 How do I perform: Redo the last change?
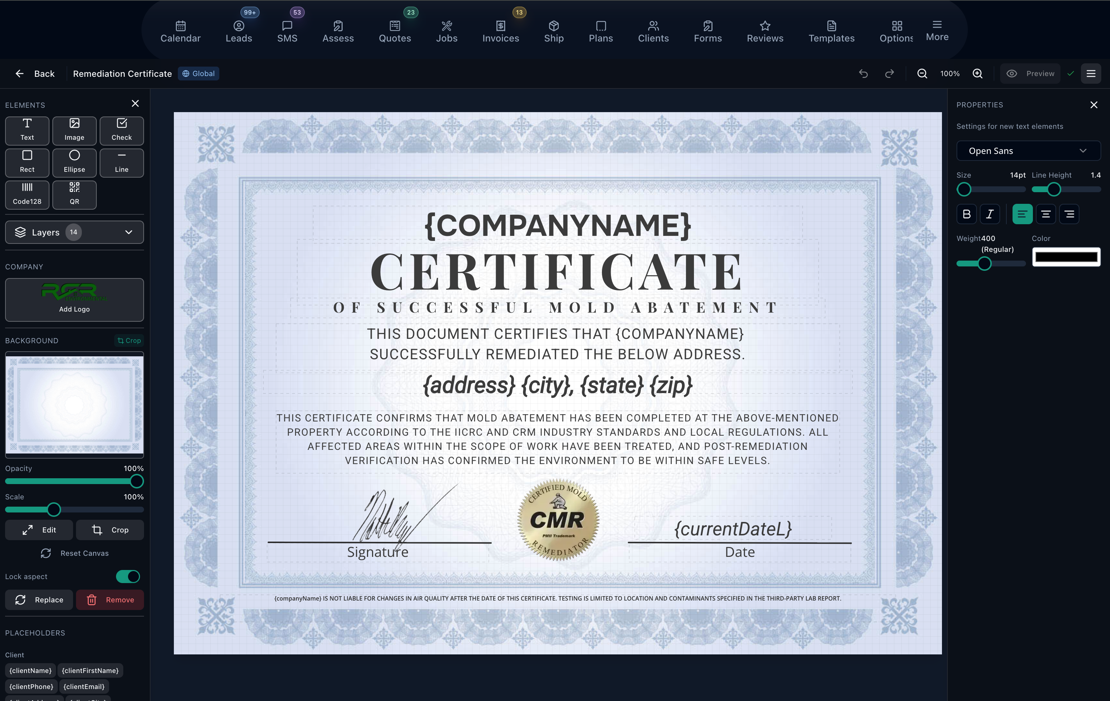[x=890, y=74]
